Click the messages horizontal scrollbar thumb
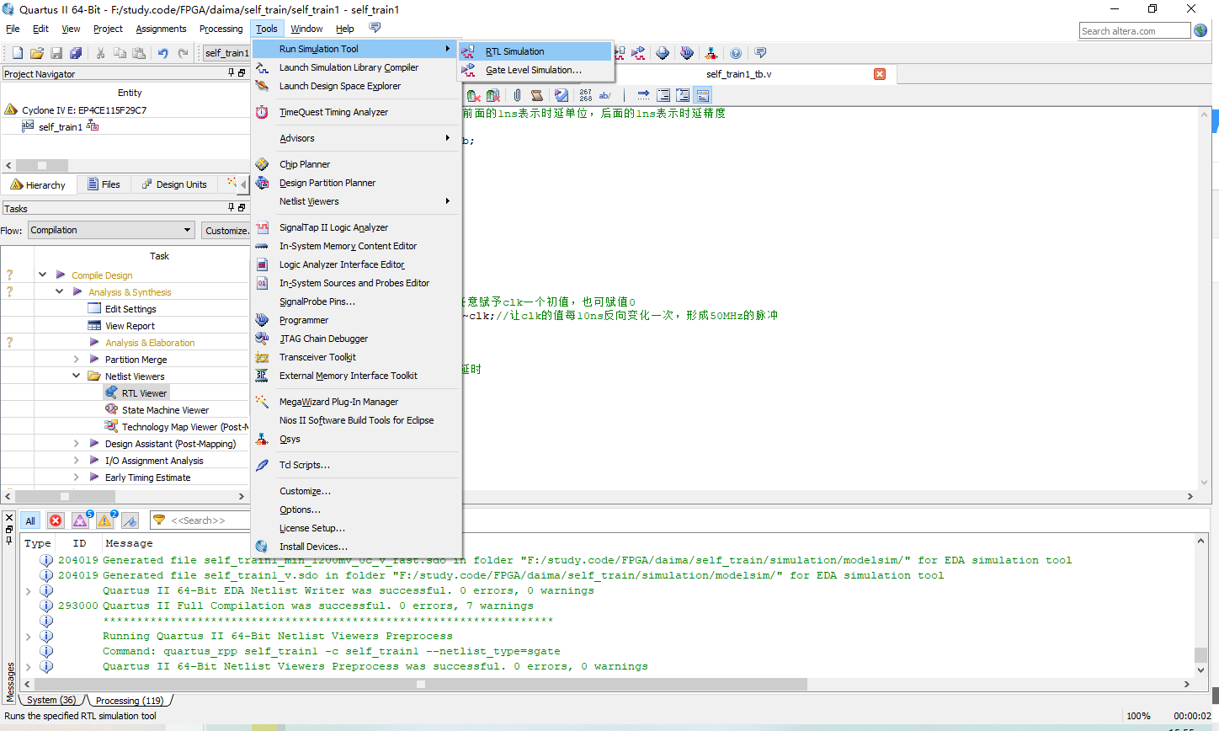 421,684
